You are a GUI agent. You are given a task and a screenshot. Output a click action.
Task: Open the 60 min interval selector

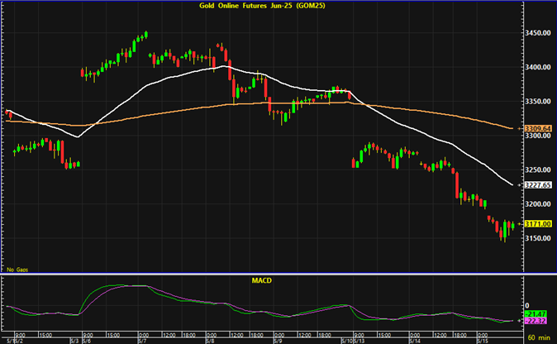pyautogui.click(x=539, y=337)
